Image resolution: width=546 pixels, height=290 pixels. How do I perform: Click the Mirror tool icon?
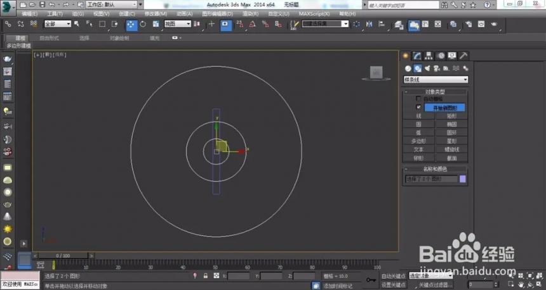(x=369, y=24)
